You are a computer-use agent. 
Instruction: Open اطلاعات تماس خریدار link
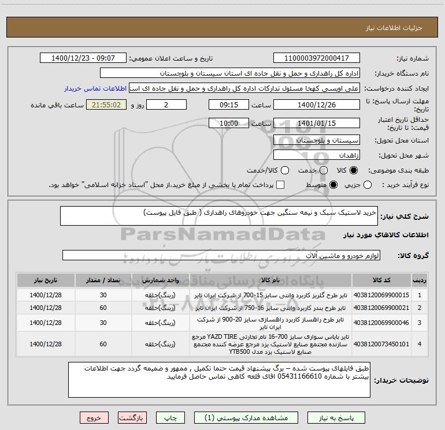click(x=95, y=88)
